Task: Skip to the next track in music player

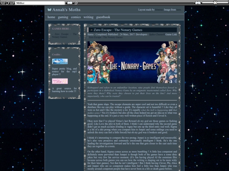Action: (x=12, y=3)
